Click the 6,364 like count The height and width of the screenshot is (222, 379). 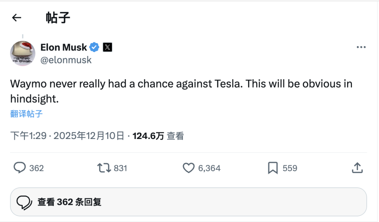pyautogui.click(x=209, y=168)
